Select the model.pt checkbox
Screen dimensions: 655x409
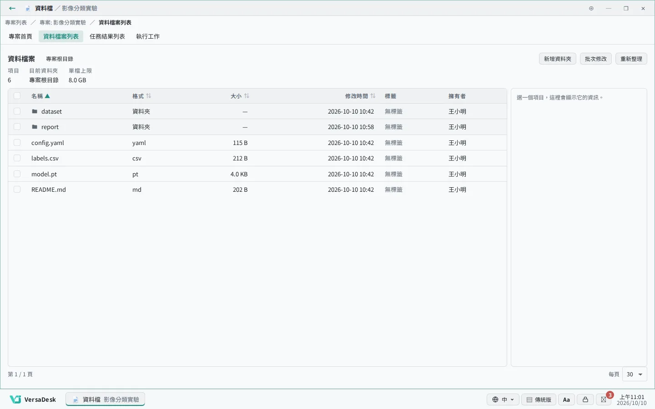[17, 174]
